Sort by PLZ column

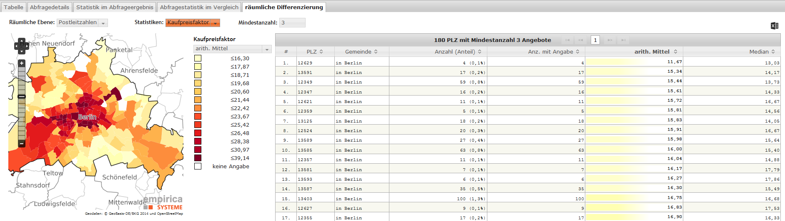(315, 52)
